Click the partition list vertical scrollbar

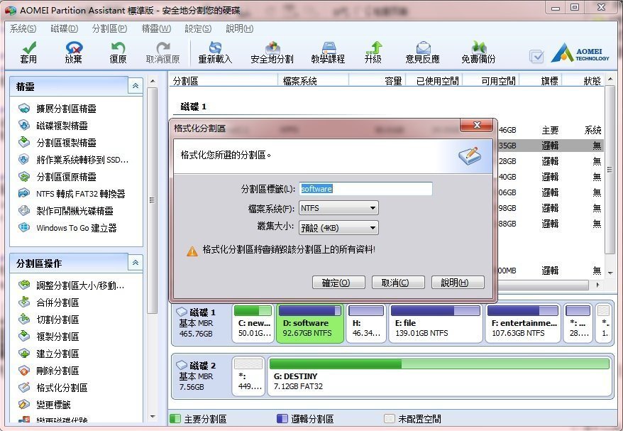tap(610, 169)
